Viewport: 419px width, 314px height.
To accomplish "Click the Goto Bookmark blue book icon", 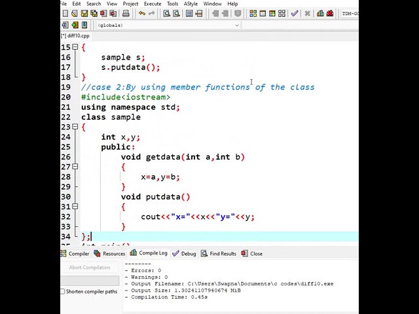I will (84, 25).
